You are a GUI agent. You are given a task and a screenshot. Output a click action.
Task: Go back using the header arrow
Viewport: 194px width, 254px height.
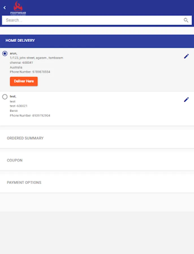point(5,8)
